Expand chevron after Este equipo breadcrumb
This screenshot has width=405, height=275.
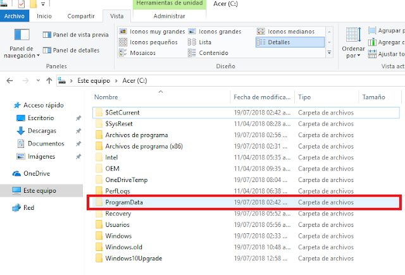(x=116, y=81)
